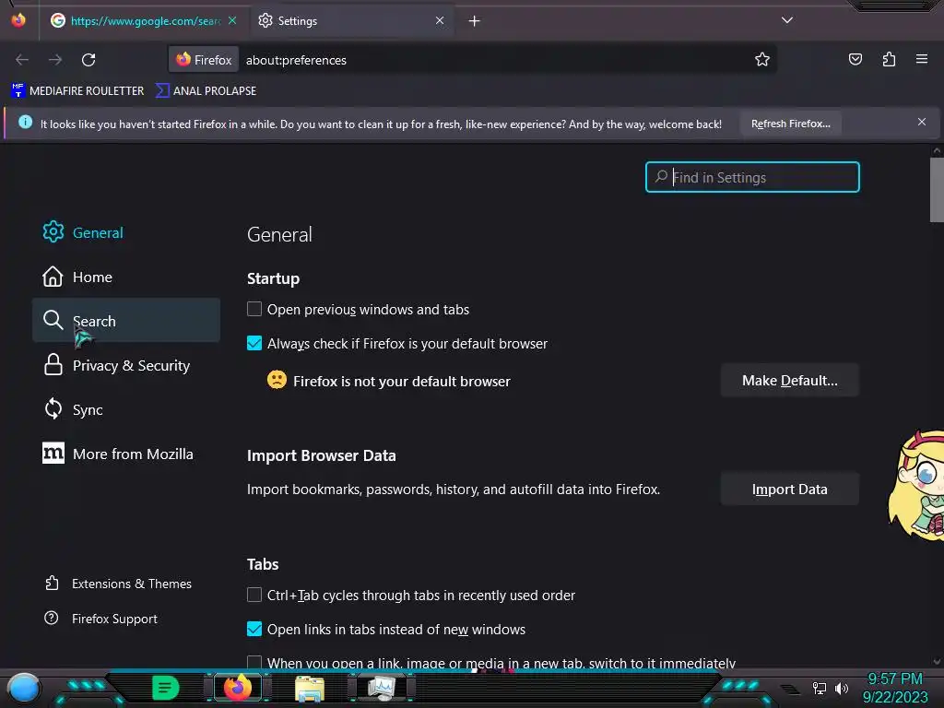The image size is (944, 708).
Task: Open File Explorer from the taskbar
Action: 310,689
